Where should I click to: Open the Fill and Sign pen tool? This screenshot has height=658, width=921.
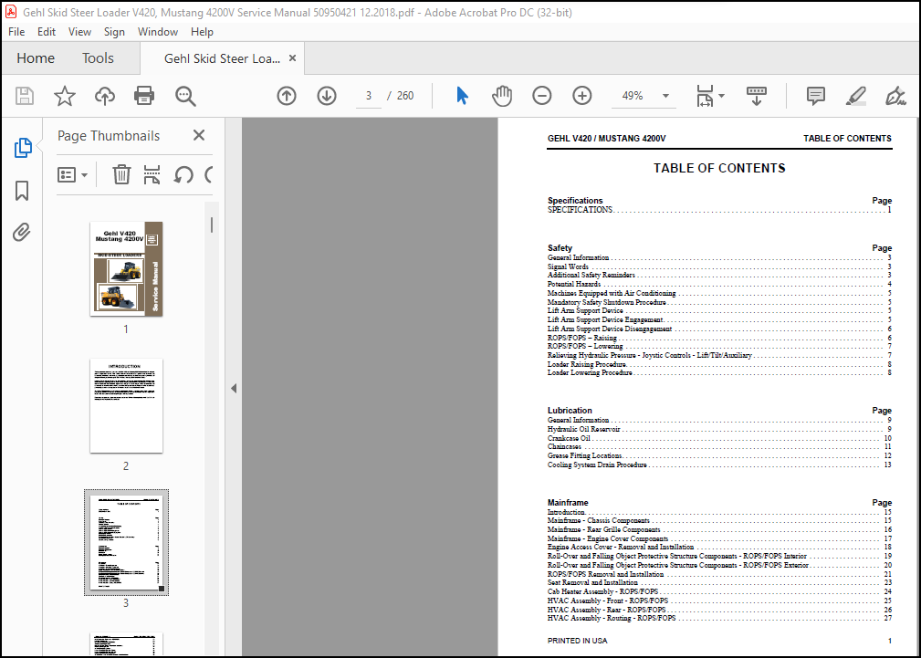(x=895, y=96)
